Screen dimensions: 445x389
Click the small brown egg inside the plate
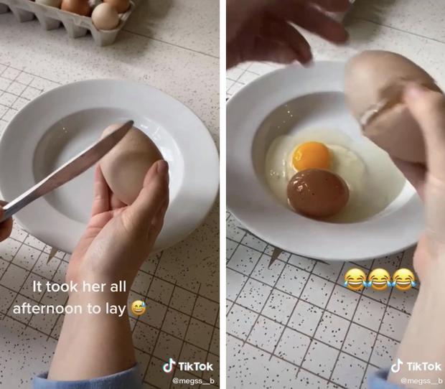[317, 193]
